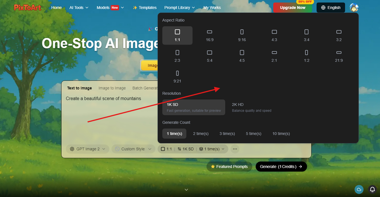The image size is (380, 197).
Task: Switch to Text to Image tab
Action: point(80,88)
